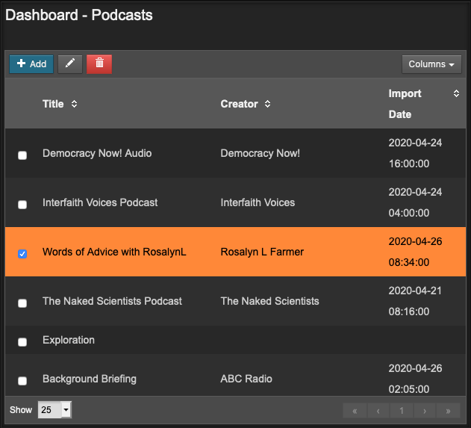Go to next page arrow
The height and width of the screenshot is (428, 471).
(425, 410)
